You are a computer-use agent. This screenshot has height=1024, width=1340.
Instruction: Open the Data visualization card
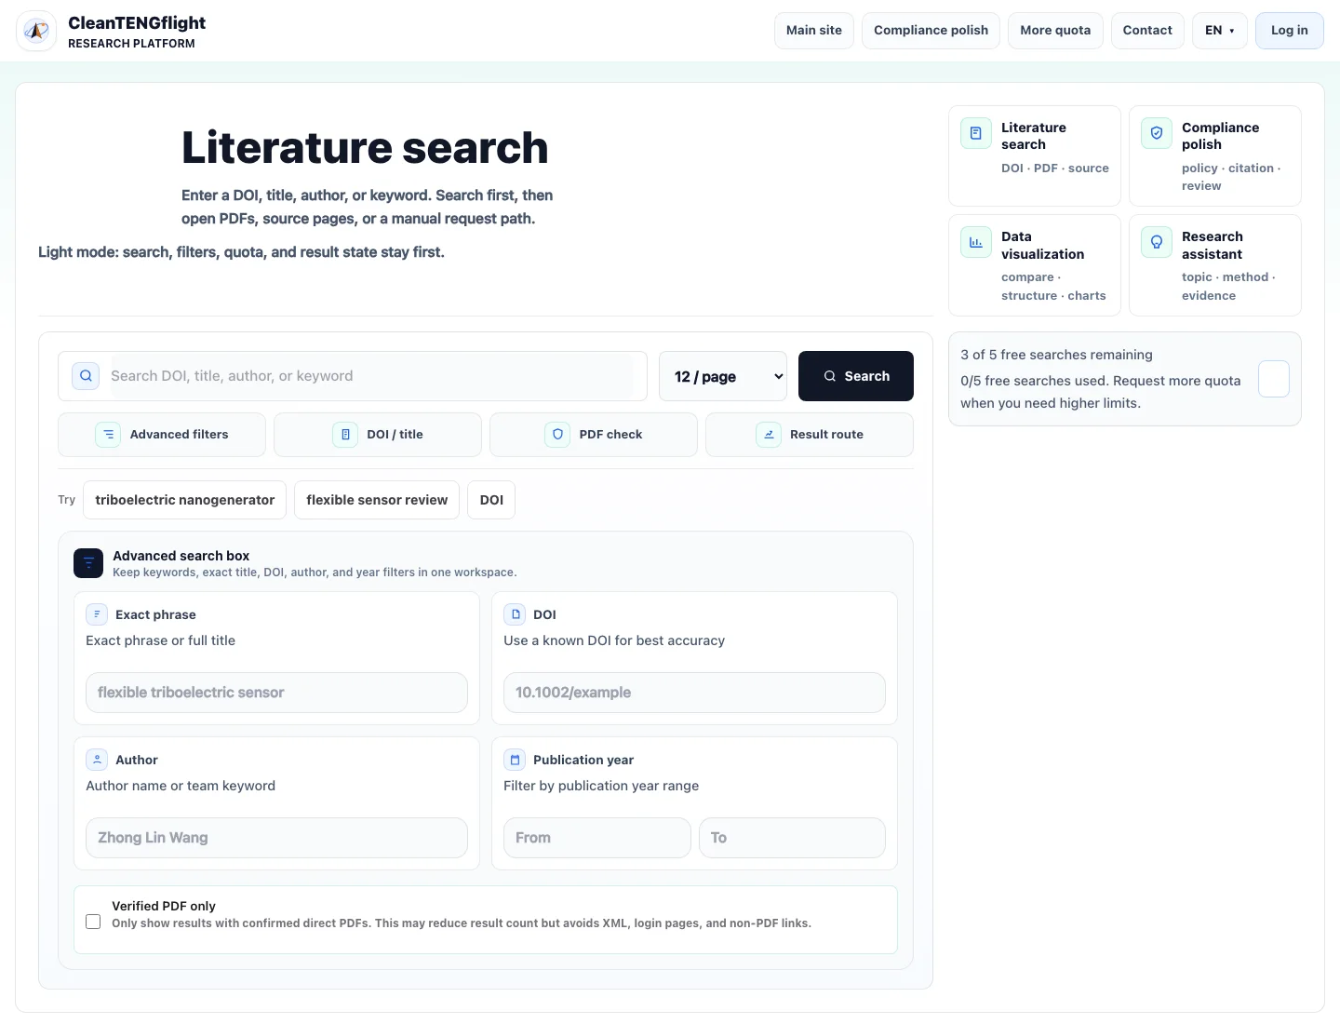point(1035,265)
